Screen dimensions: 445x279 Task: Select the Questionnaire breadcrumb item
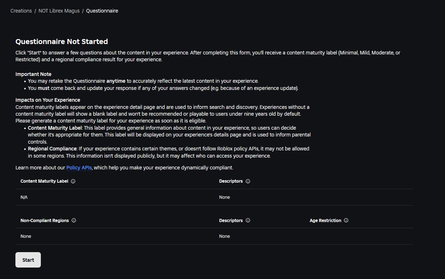click(x=102, y=11)
